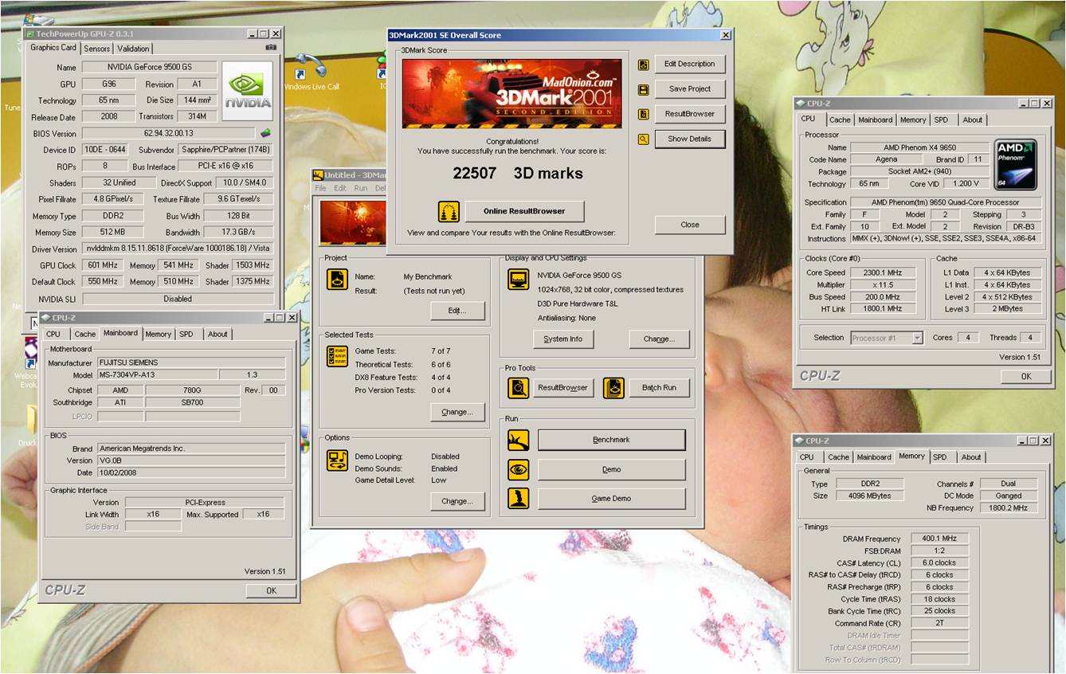Click the Game Demo button

(x=612, y=499)
